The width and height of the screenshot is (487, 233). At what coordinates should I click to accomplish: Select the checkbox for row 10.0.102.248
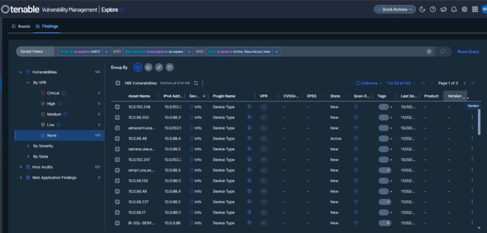click(117, 107)
